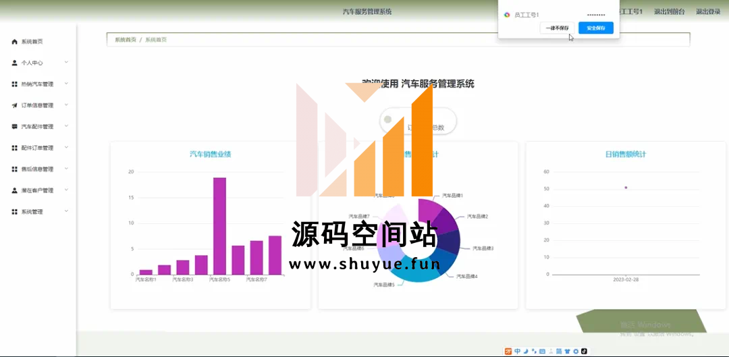This screenshot has width=729, height=357.
Task: Expand the 潜在客户管理 submenu arrow
Action: coord(66,190)
